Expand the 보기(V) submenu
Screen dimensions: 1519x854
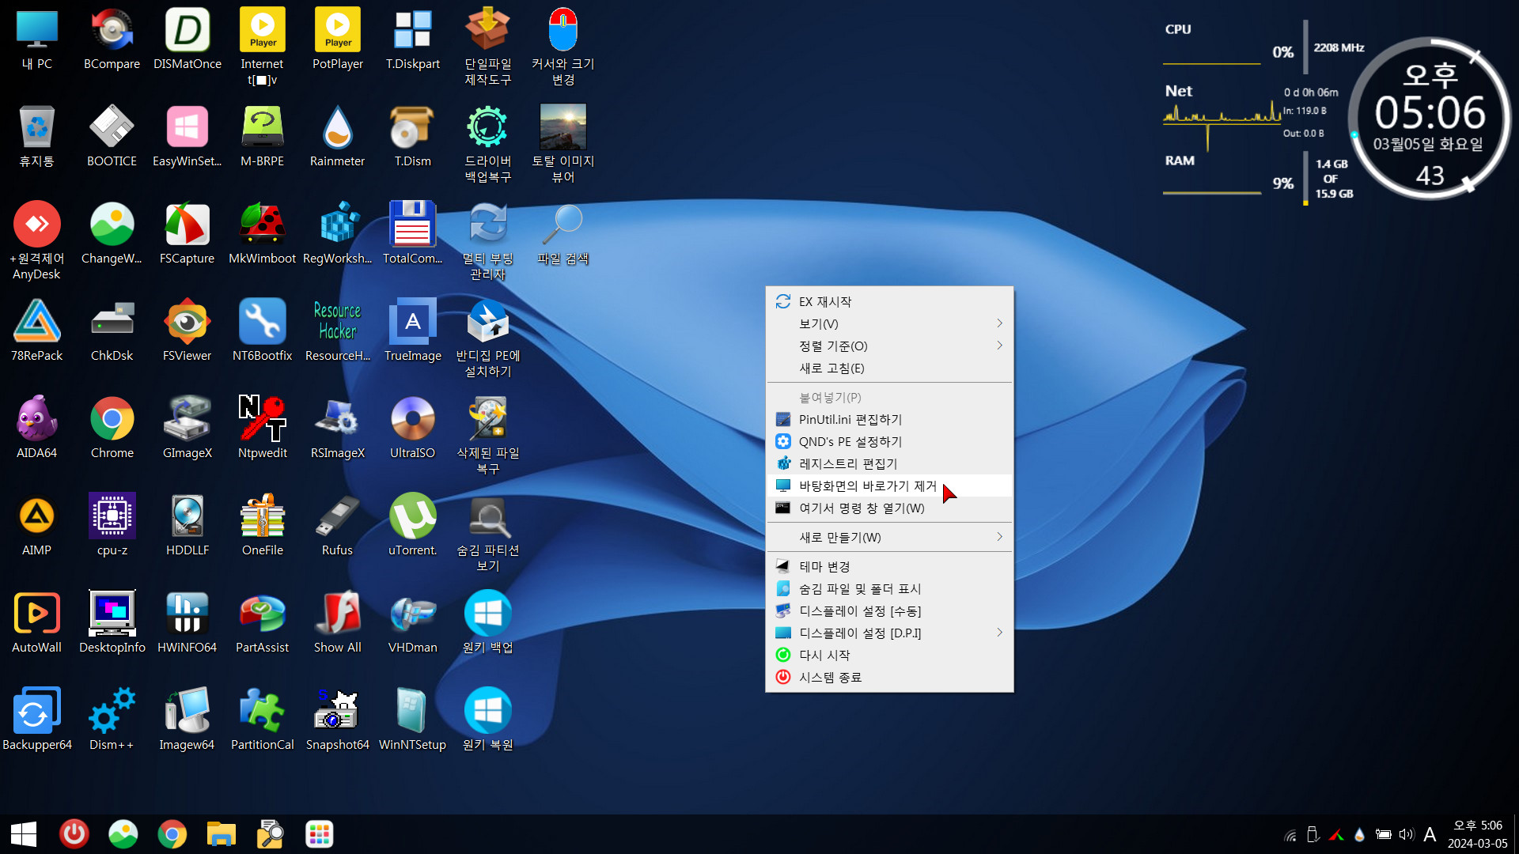(x=889, y=323)
